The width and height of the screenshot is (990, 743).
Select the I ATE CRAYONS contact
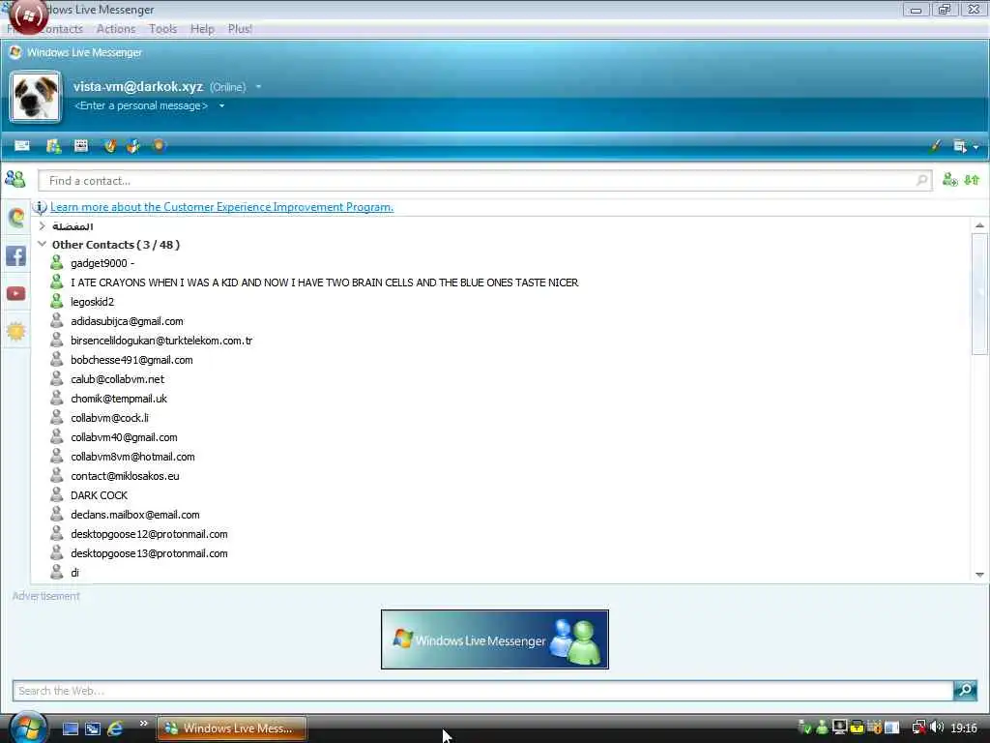click(325, 283)
